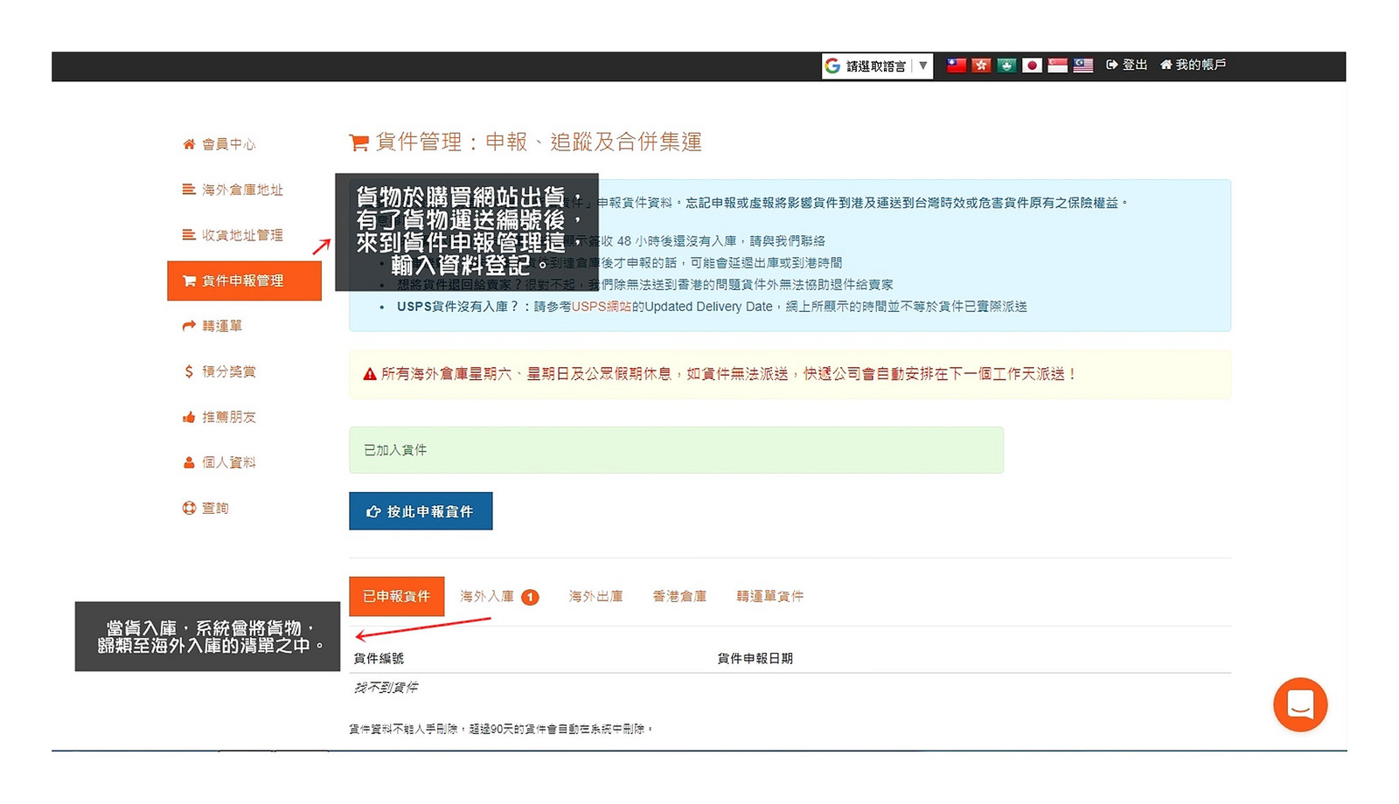Pick the Malaysia flag icon
This screenshot has width=1399, height=804.
(x=1082, y=66)
